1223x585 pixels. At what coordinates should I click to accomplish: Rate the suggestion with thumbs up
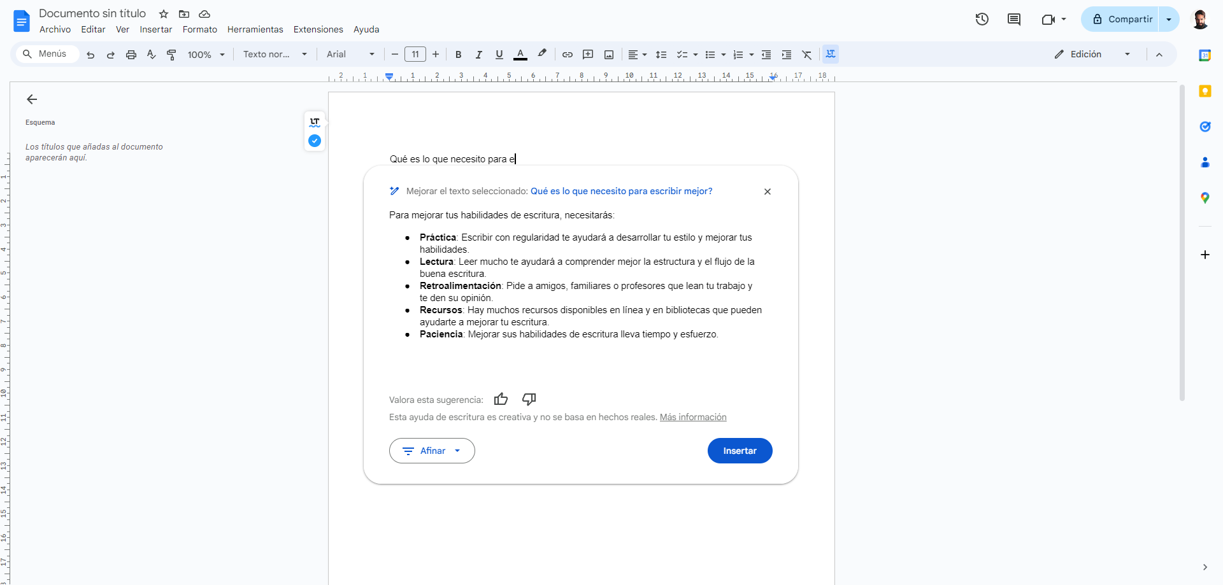click(501, 399)
